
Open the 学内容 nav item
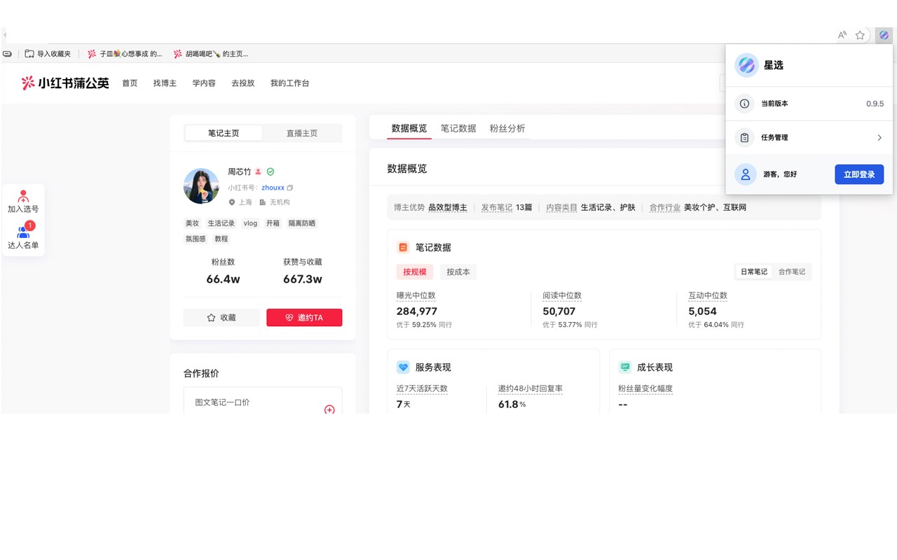204,83
